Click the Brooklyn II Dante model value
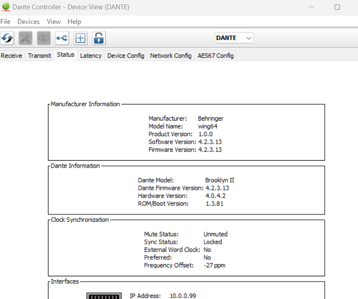 point(219,180)
